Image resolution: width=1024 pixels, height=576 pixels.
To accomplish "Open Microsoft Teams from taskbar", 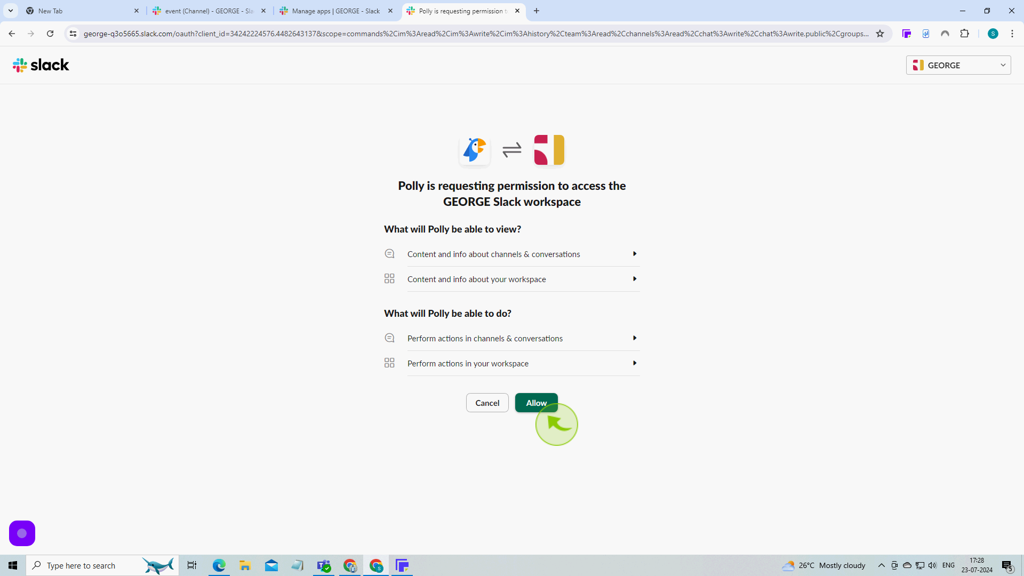I will pyautogui.click(x=324, y=565).
